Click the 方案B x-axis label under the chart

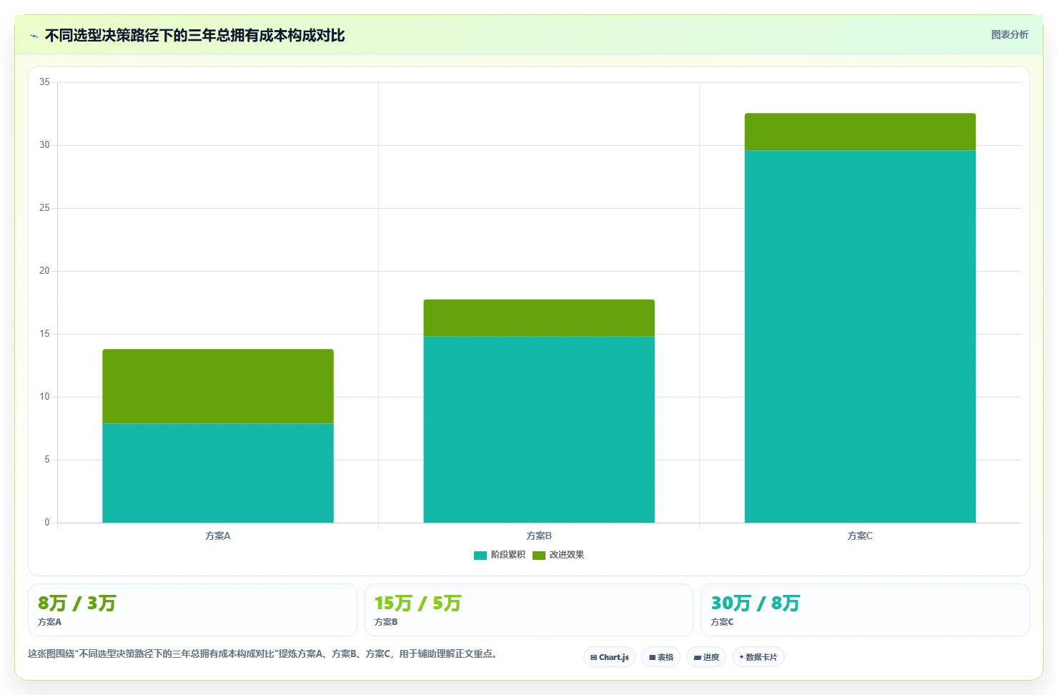point(539,536)
